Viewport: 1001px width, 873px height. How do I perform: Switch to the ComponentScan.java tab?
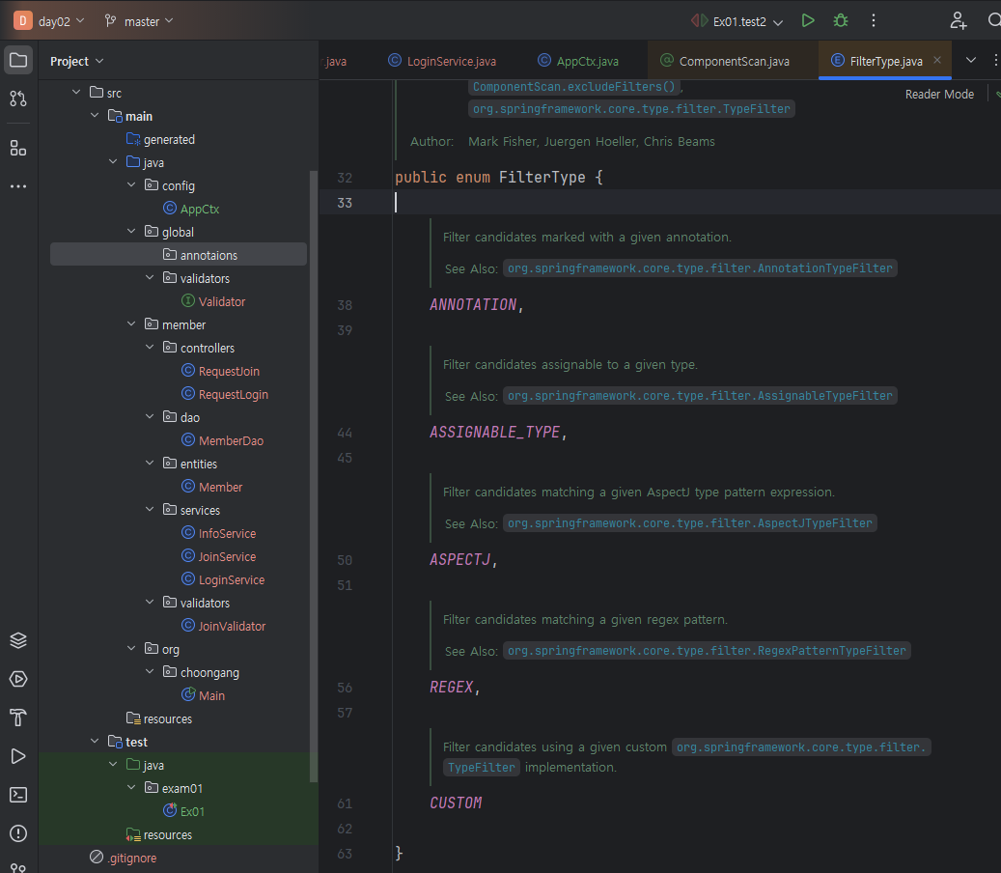pyautogui.click(x=734, y=61)
